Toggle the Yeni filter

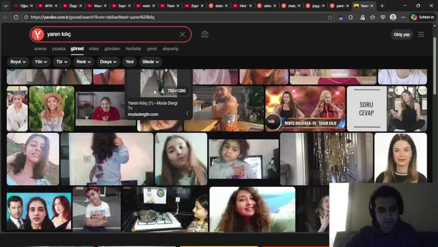tap(130, 62)
